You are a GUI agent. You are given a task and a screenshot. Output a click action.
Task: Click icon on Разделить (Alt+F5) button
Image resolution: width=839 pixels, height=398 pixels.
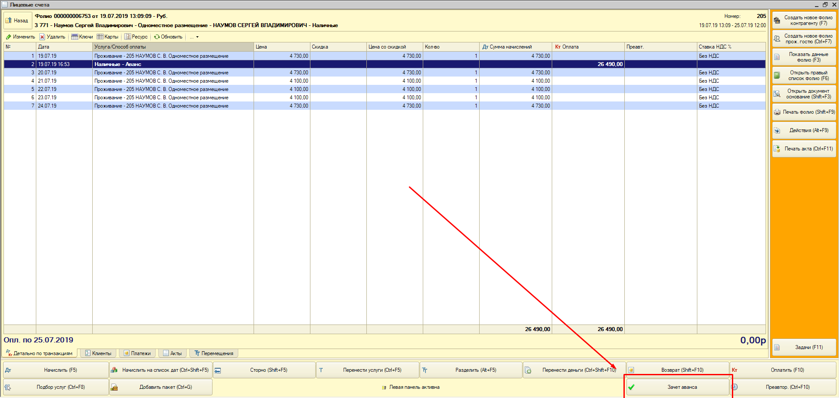pyautogui.click(x=425, y=370)
